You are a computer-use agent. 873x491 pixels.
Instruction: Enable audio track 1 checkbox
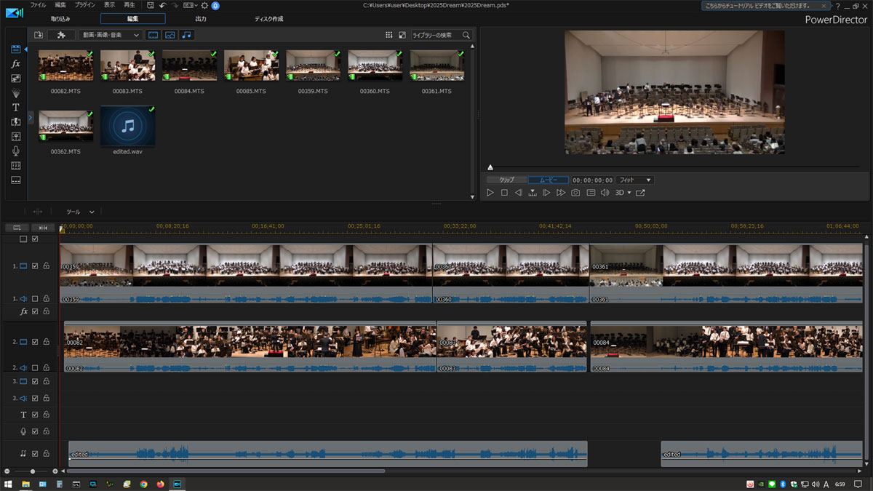click(35, 298)
